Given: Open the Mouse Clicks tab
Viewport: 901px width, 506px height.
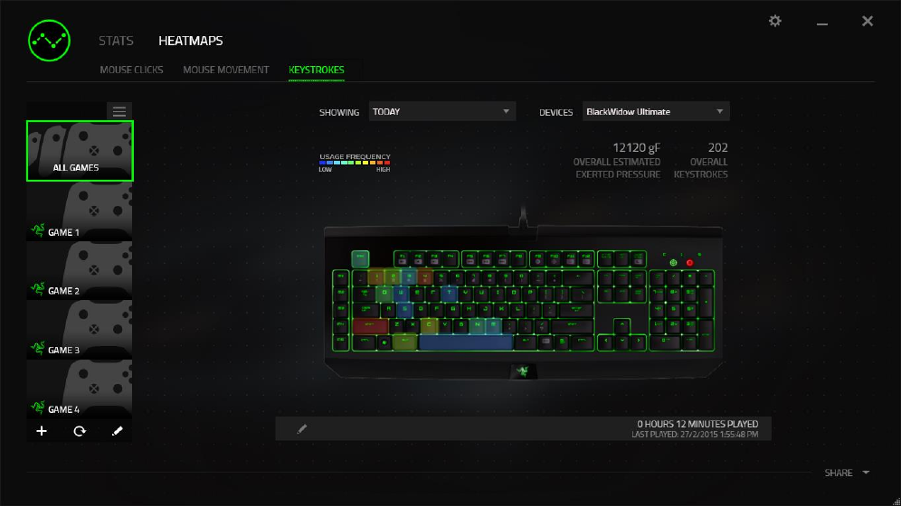Looking at the screenshot, I should (x=131, y=70).
